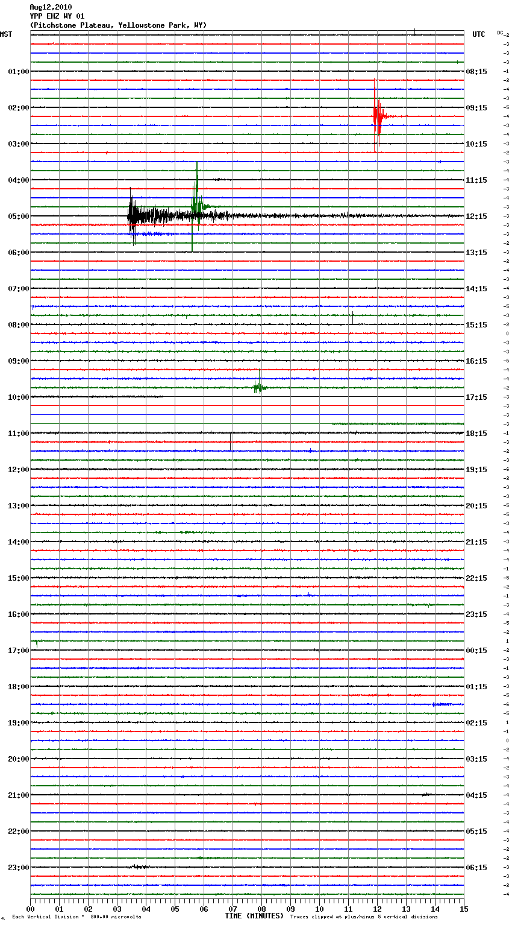The height and width of the screenshot is (925, 512).
Task: Click minute tick 15 on bottom axis
Action: coord(464,909)
